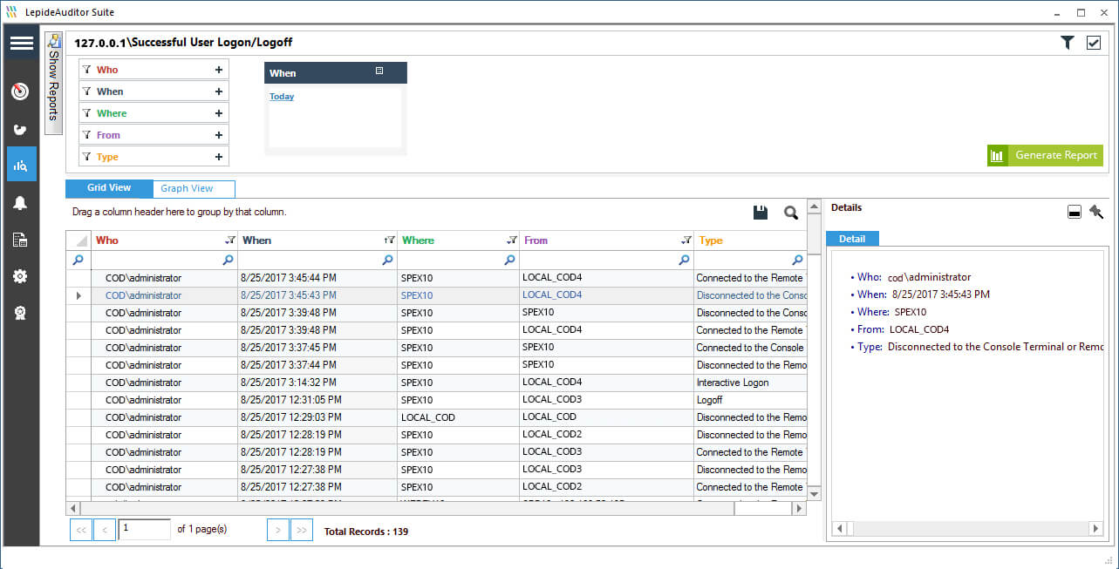Click the funnel filter icon at top right
This screenshot has width=1119, height=569.
[x=1067, y=41]
